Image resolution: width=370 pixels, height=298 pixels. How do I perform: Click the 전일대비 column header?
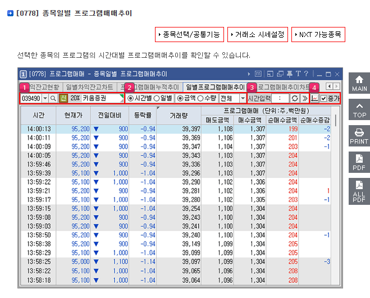click(x=109, y=115)
